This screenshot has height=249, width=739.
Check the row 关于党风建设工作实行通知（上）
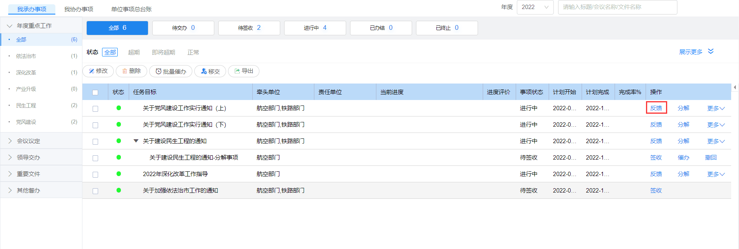click(95, 109)
